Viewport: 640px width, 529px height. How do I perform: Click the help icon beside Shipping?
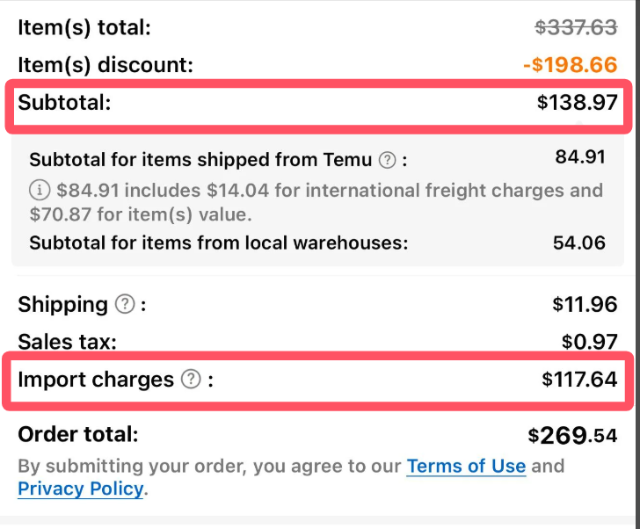[x=125, y=304]
